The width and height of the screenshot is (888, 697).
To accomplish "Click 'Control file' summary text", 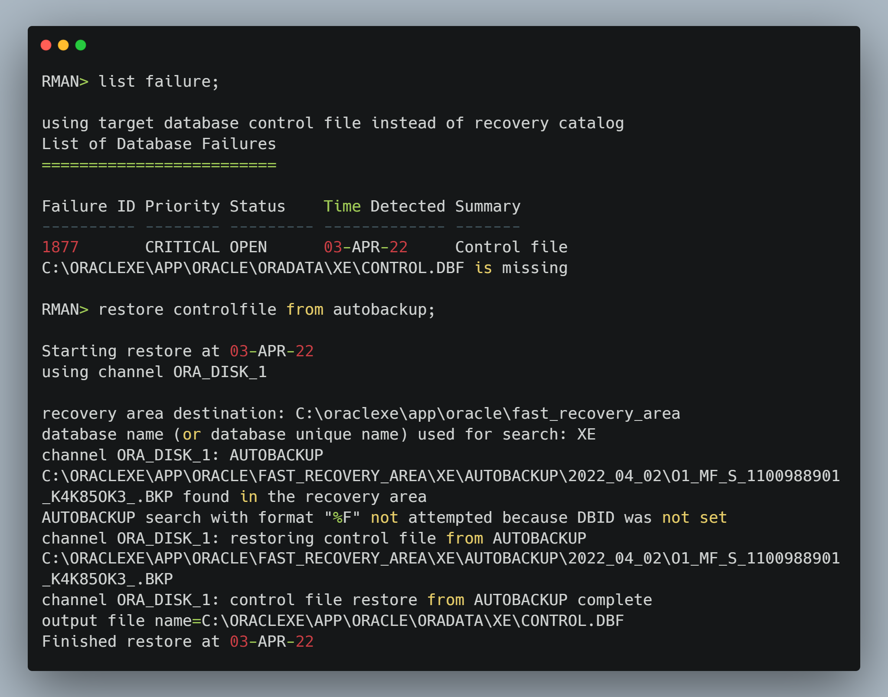I will [x=511, y=247].
